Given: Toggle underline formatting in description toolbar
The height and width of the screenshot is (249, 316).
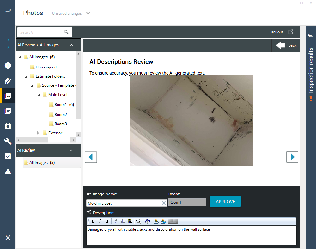Looking at the screenshot, I should pyautogui.click(x=107, y=221).
